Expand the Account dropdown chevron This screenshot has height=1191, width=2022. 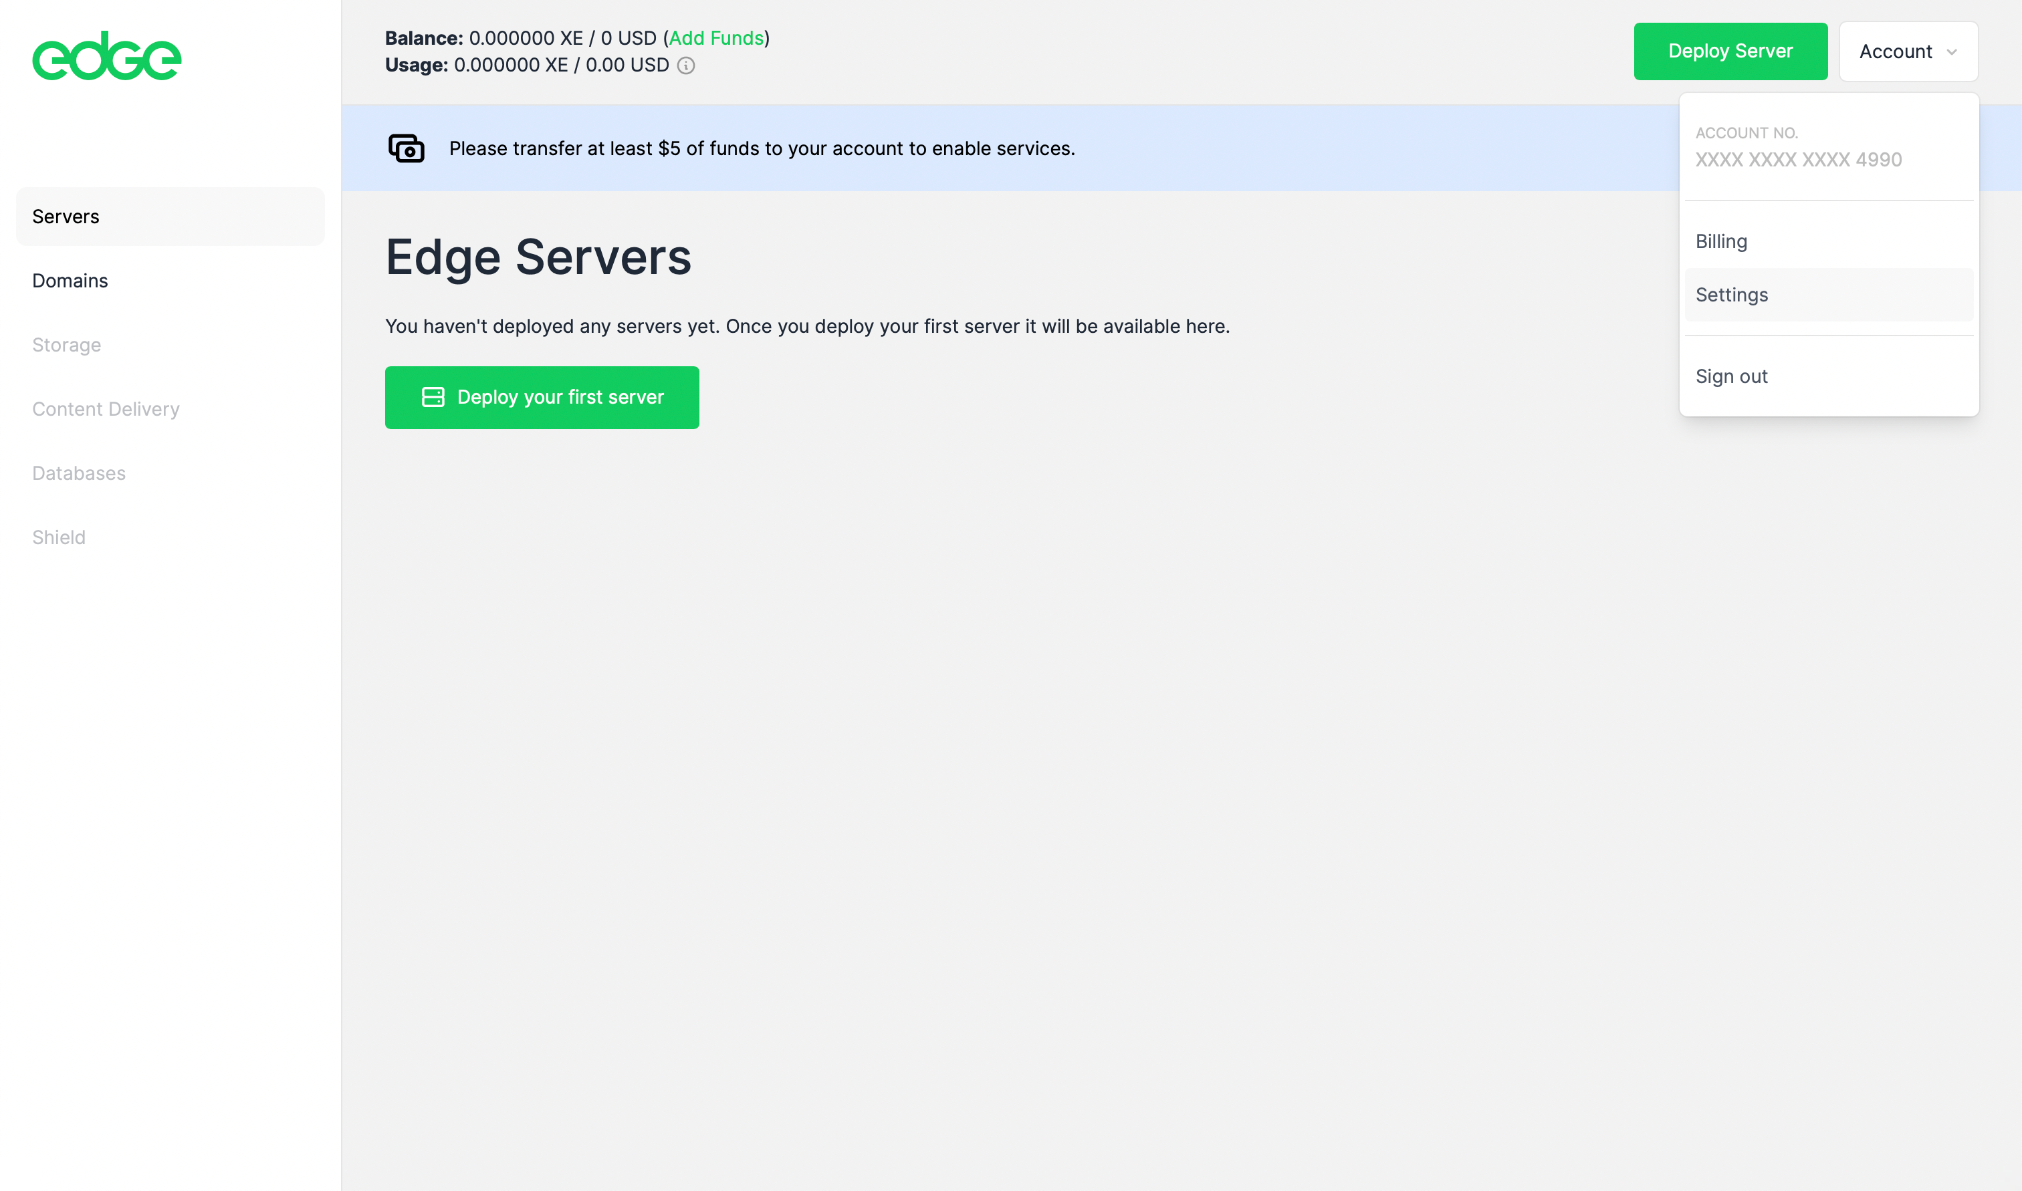1951,52
